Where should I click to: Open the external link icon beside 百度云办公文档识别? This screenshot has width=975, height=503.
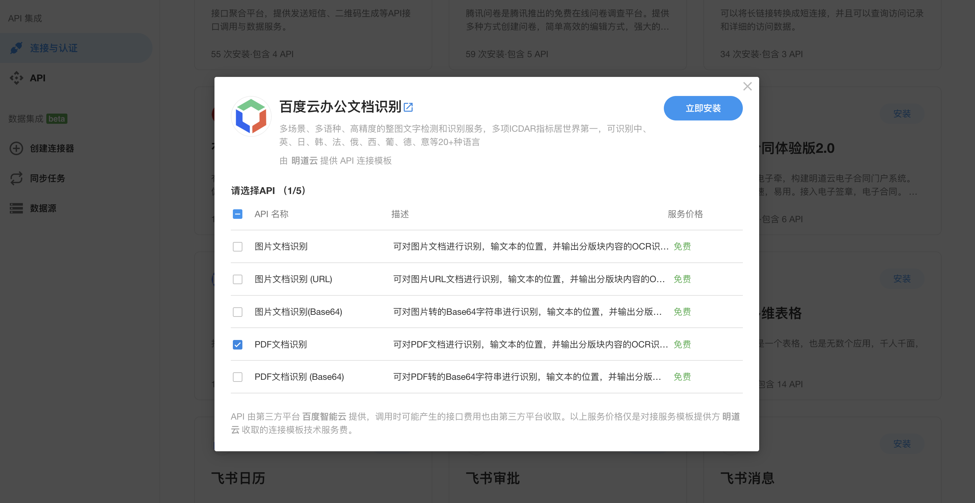click(408, 107)
